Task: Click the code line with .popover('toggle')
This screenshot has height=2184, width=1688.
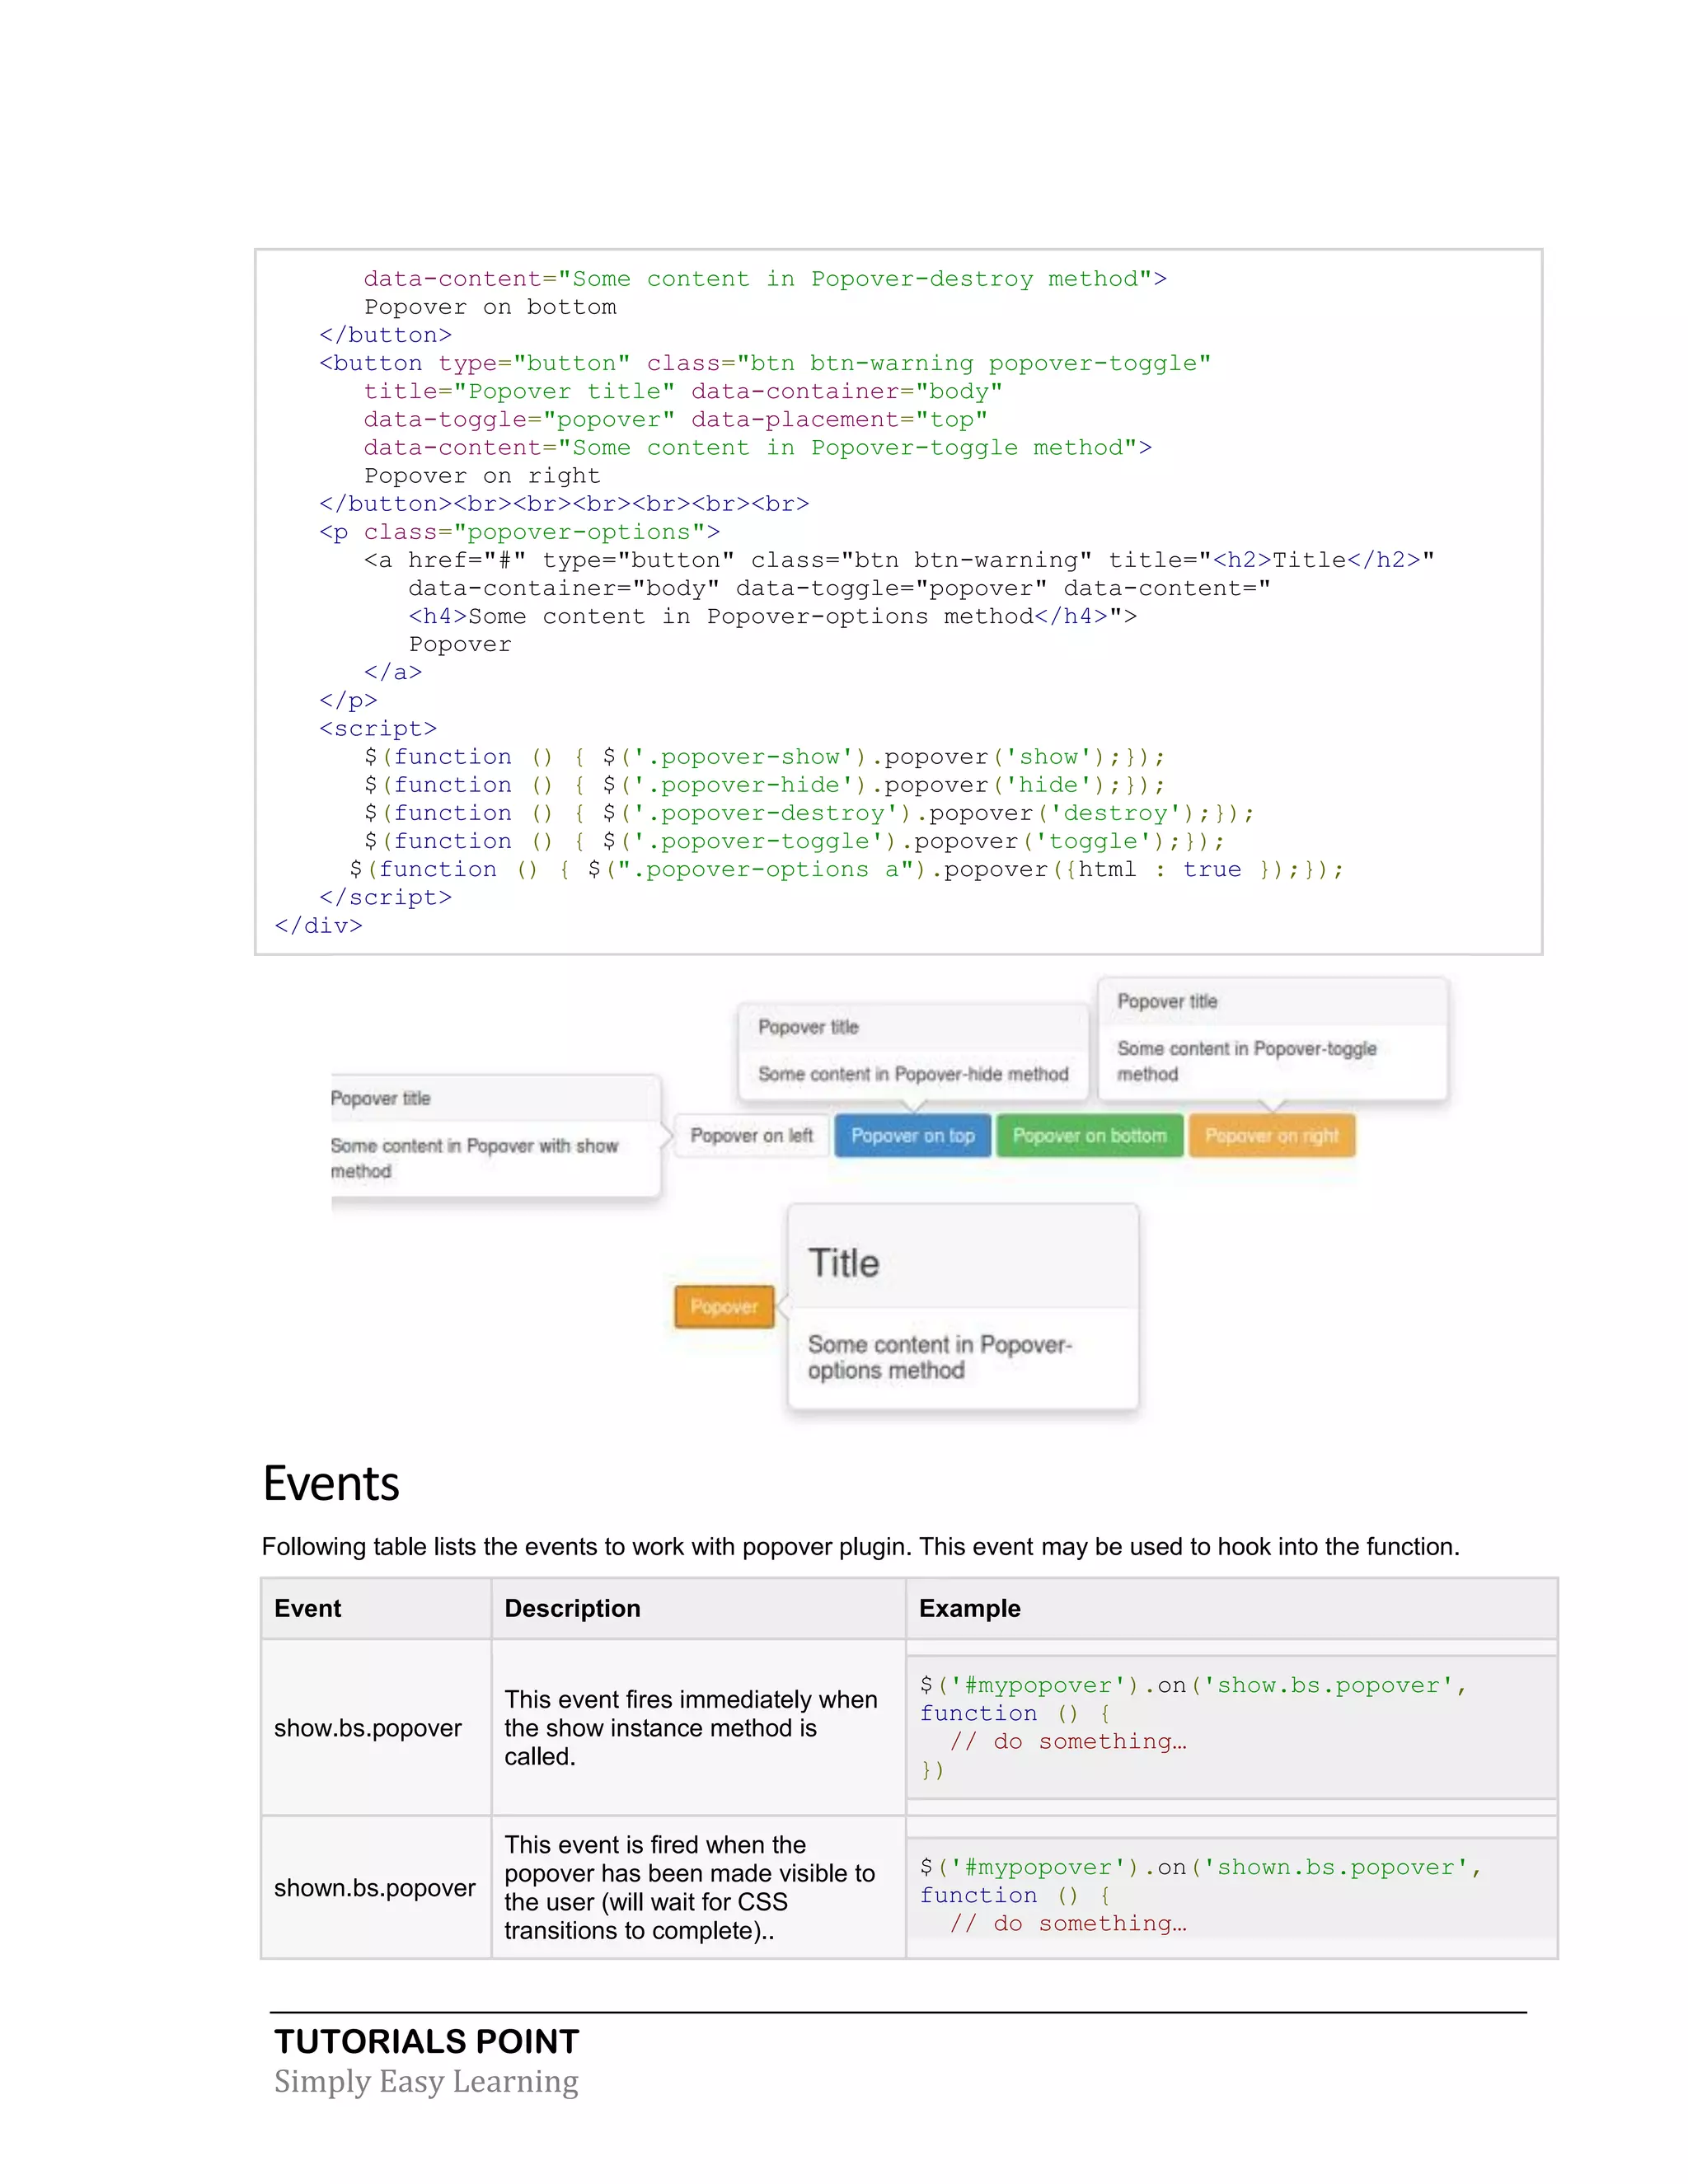Action: tap(795, 841)
